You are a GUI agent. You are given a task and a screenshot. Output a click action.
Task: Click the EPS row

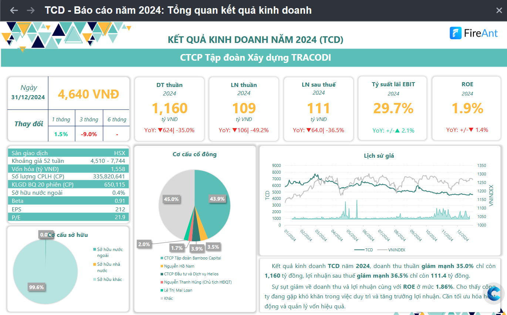(68, 209)
